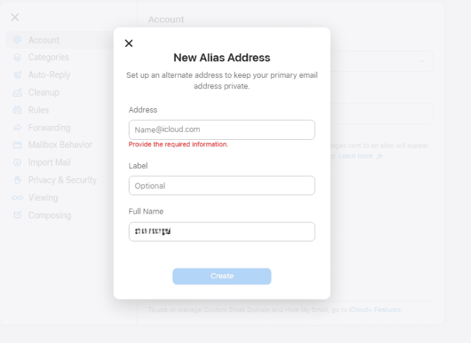Open the three-dot more options menu
This screenshot has height=343, width=471.
pos(421,61)
